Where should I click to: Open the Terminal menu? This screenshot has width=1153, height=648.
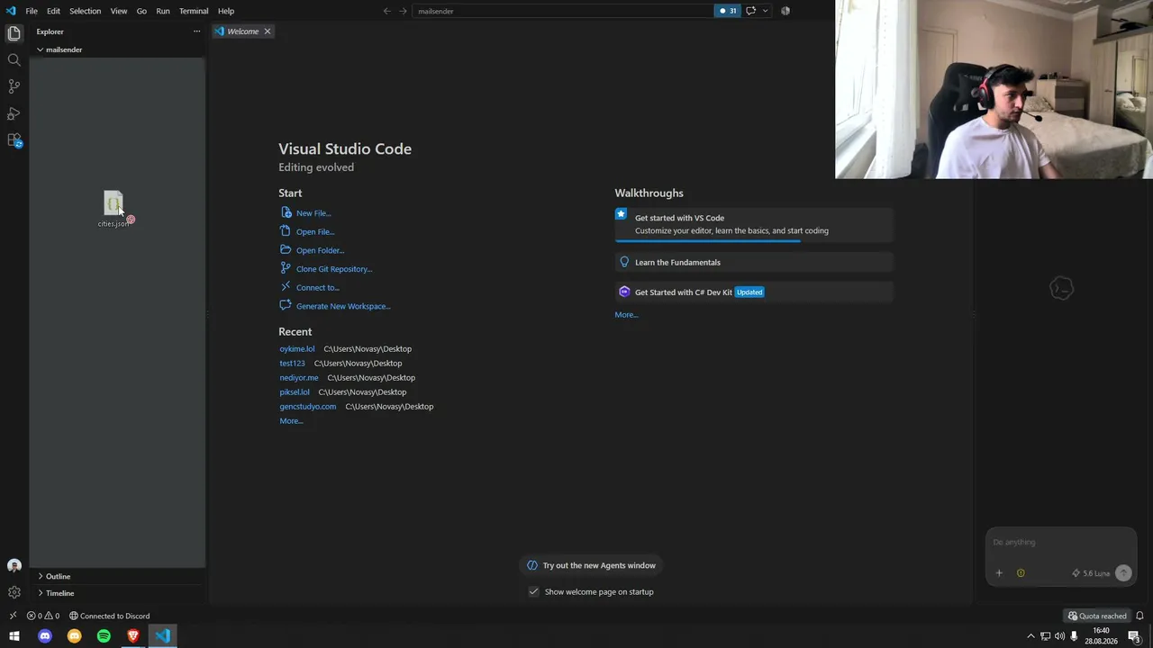(x=194, y=11)
